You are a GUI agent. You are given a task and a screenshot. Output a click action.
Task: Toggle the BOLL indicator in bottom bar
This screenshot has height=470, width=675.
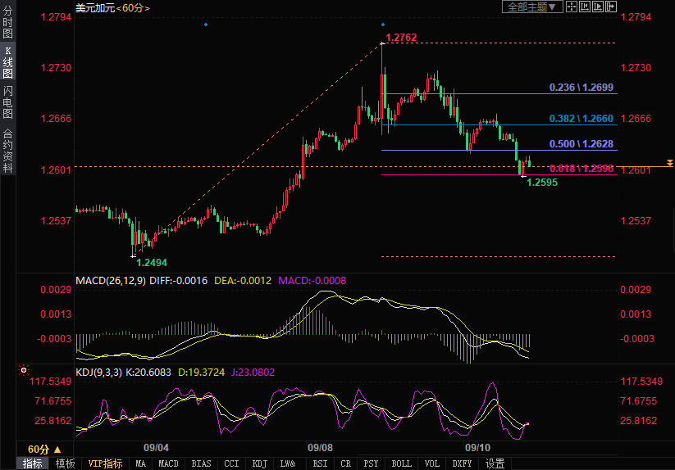(401, 463)
